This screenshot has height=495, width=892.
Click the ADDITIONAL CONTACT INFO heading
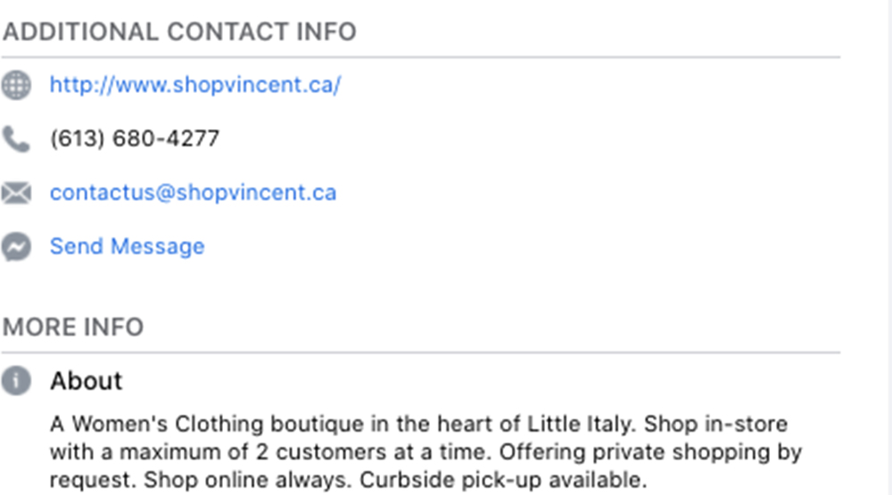[179, 32]
